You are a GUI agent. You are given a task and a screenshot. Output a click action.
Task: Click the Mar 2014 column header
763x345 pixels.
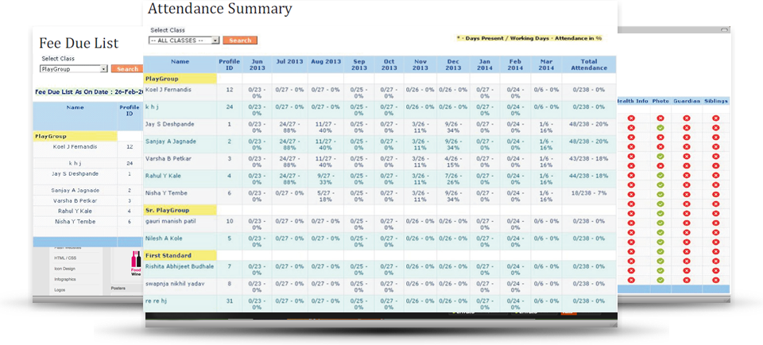pos(547,64)
